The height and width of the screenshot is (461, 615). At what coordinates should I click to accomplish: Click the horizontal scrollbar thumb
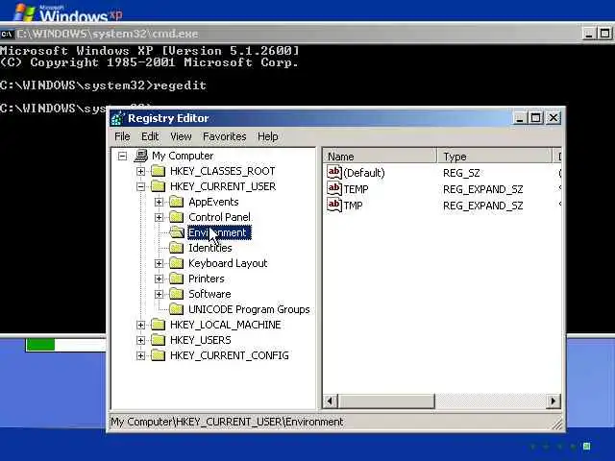pyautogui.click(x=386, y=401)
